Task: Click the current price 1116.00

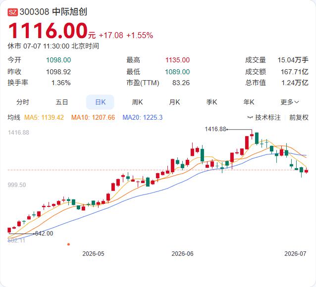Action: pos(48,31)
